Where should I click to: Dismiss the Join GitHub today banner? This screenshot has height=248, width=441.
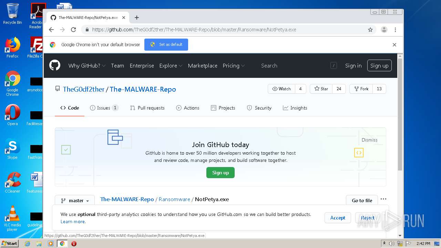370,140
